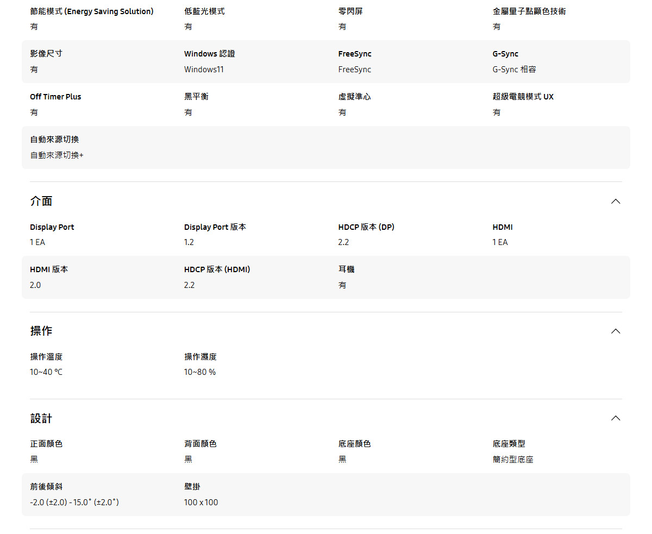Click the 操作濕度 label
Screen dimensions: 652x534
200,357
